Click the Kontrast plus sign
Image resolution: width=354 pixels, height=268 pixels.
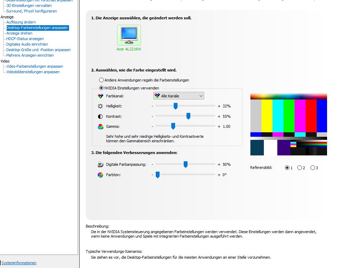point(219,116)
